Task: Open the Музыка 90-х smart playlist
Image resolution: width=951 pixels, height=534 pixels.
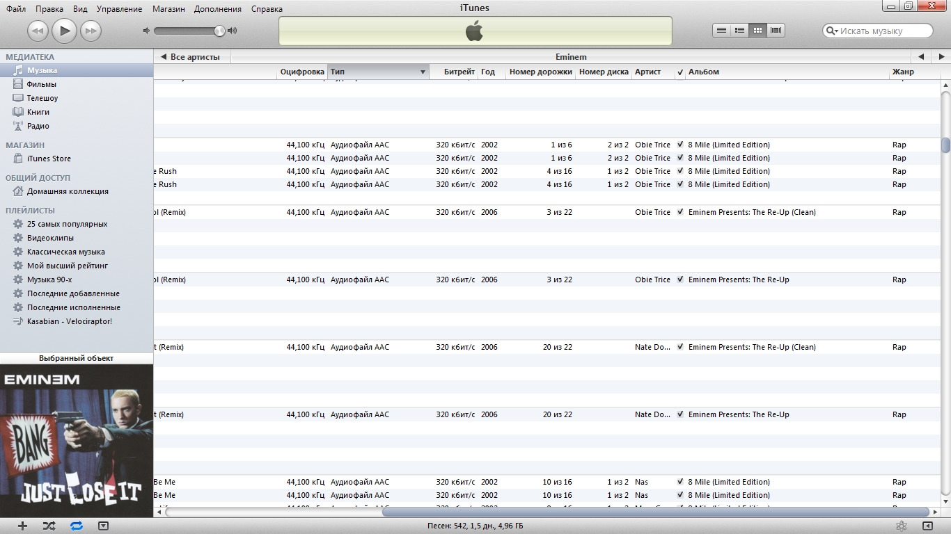Action: coord(77,280)
